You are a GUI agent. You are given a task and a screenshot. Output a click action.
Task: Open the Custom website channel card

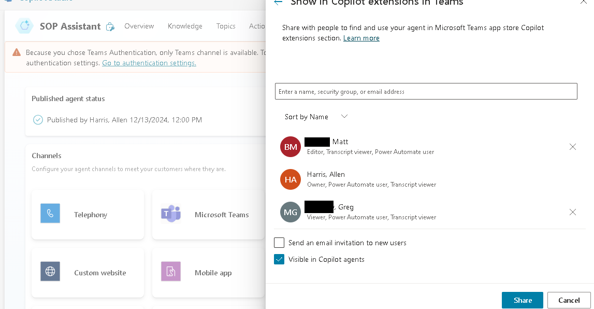tap(88, 273)
